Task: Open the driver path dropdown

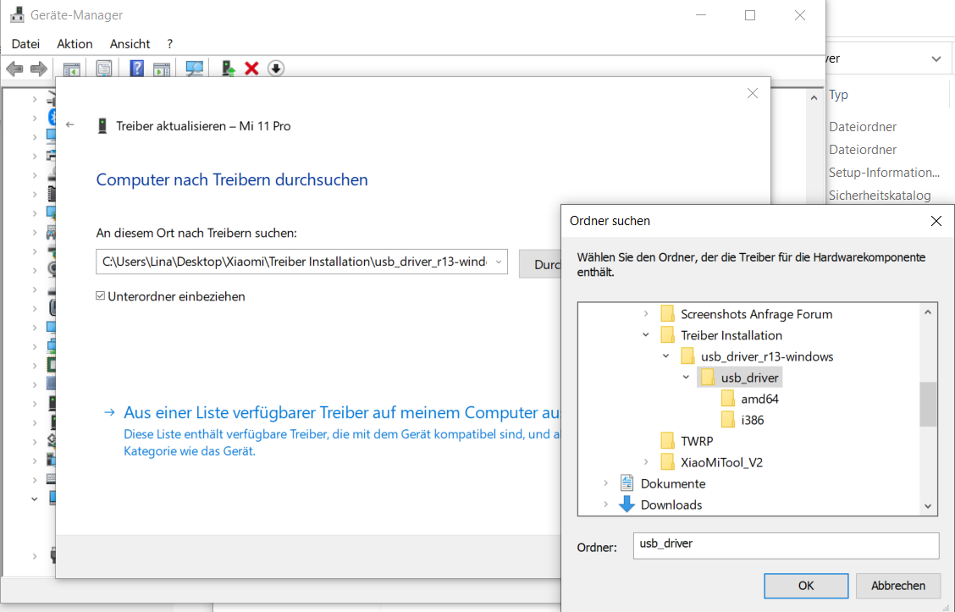Action: (x=498, y=262)
